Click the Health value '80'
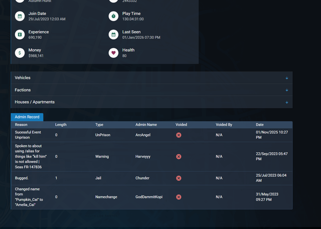Image resolution: width=321 pixels, height=229 pixels. click(124, 56)
